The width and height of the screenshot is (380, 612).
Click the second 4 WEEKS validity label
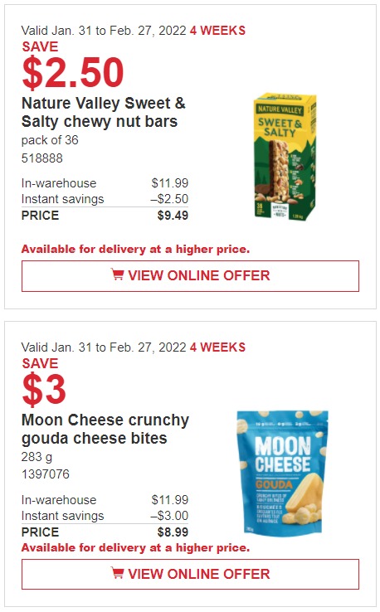click(217, 347)
